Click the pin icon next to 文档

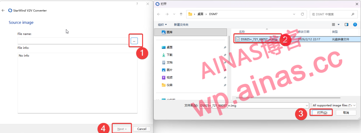click(225, 62)
